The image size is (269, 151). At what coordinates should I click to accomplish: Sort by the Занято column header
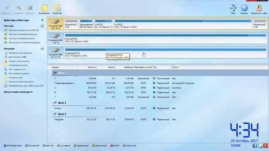click(106, 67)
